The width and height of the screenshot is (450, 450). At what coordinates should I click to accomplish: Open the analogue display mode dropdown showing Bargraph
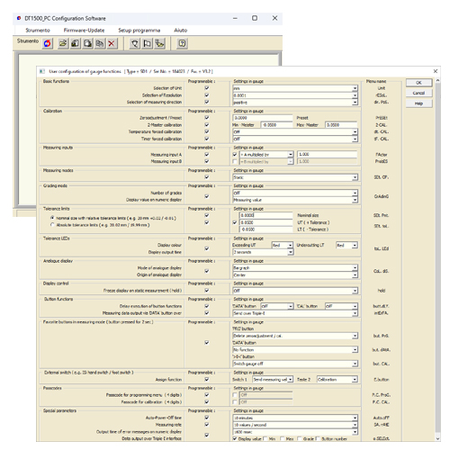pyautogui.click(x=295, y=268)
